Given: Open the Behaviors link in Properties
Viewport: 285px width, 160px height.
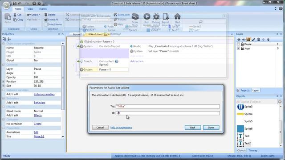Looking at the screenshot, I should pos(40,103).
